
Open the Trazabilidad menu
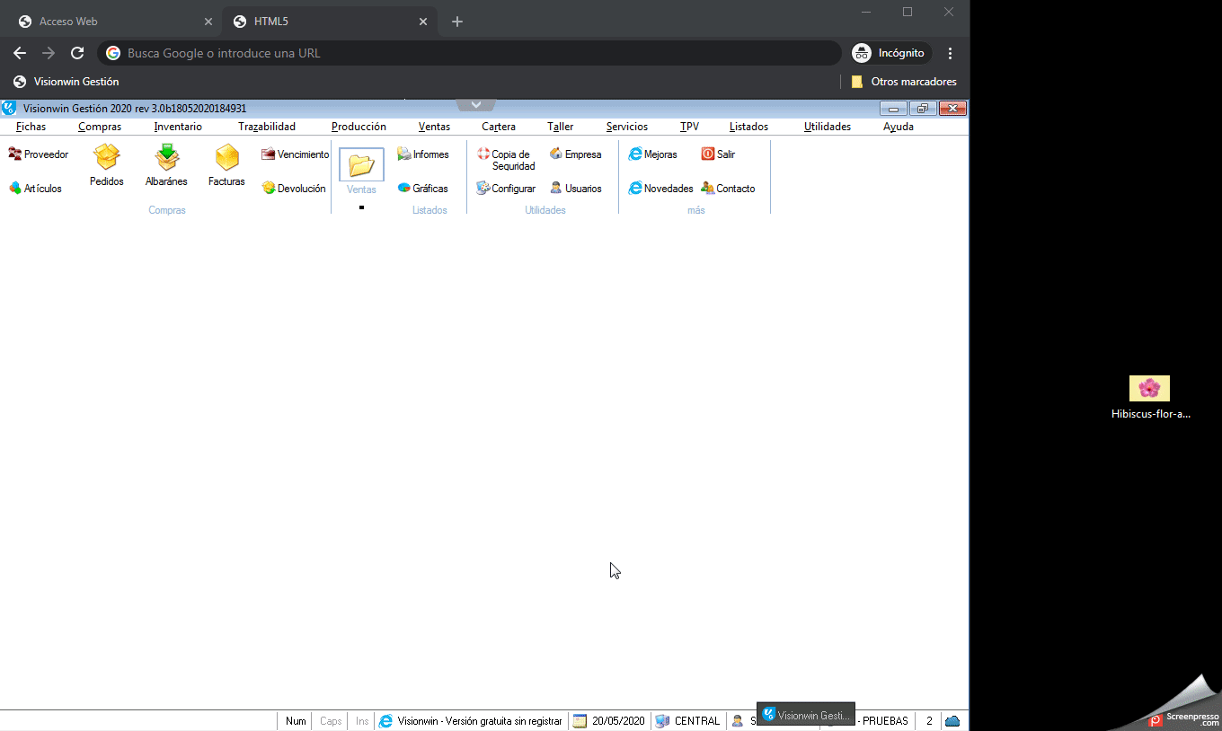coord(267,127)
